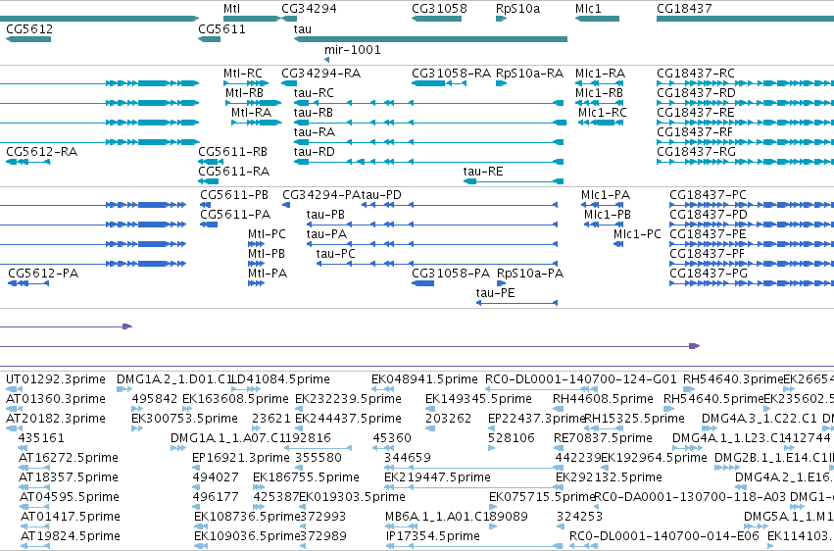Viewport: 834px width, 551px height.
Task: Open transcript 'tau-RE'
Action: tap(483, 172)
